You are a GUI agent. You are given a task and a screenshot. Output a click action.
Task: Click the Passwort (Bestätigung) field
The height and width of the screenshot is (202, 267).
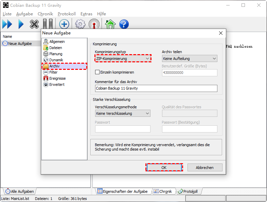[190, 129]
